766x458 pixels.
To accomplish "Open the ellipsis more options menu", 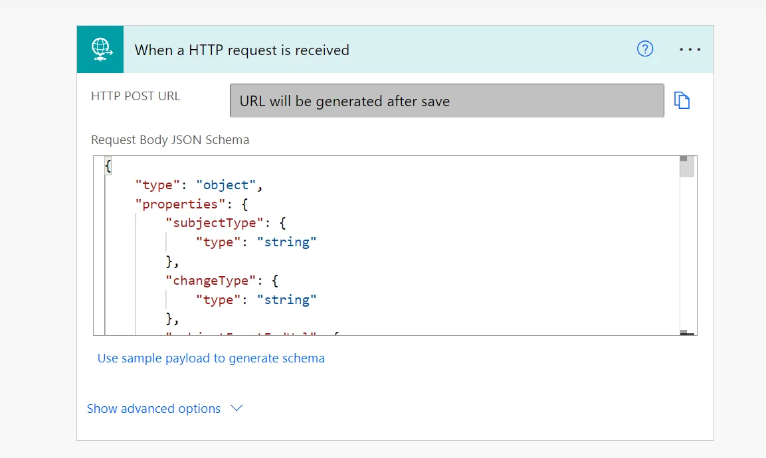I will (x=690, y=49).
